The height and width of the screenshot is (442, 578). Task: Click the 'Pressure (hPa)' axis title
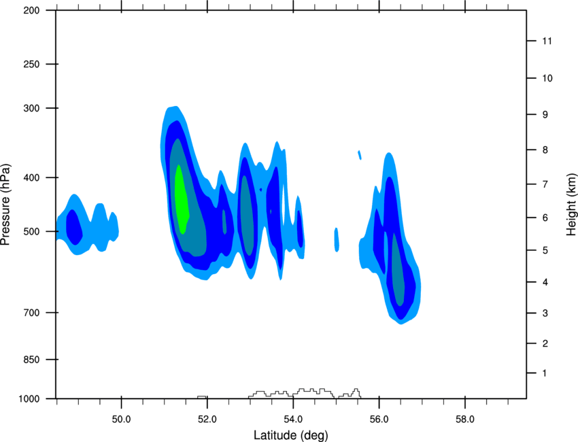click(x=5, y=205)
